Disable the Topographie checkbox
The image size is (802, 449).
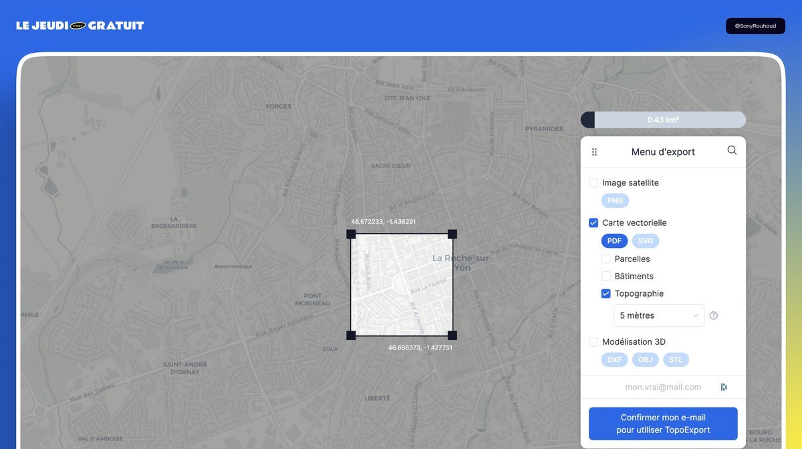606,293
